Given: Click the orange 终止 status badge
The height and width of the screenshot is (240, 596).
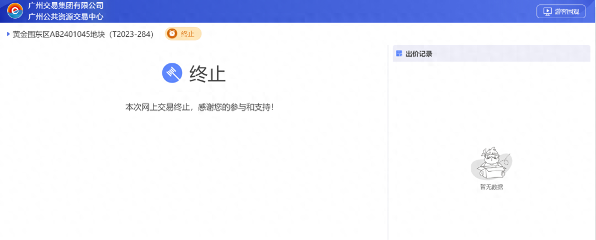Looking at the screenshot, I should point(183,34).
